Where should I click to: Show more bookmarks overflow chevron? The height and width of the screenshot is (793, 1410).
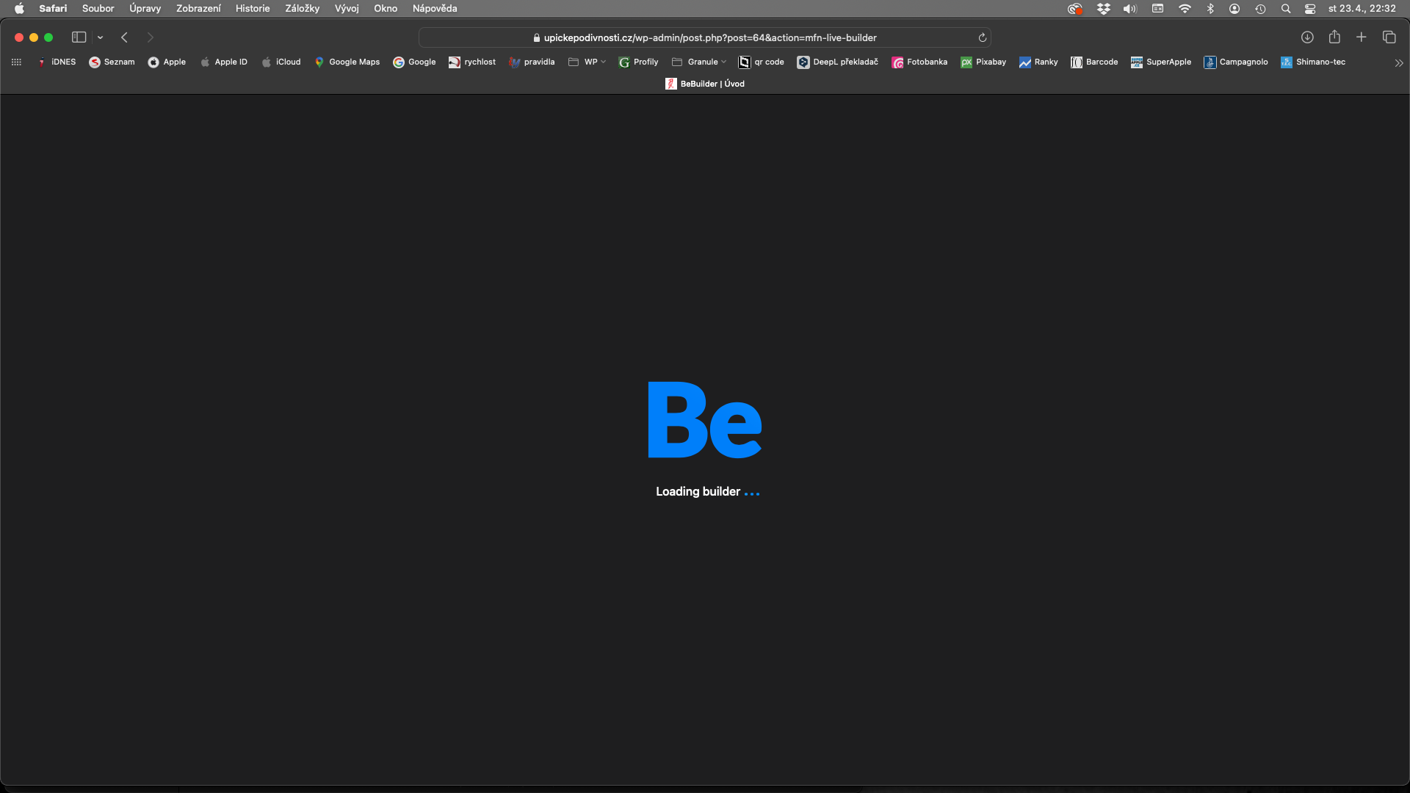tap(1398, 63)
